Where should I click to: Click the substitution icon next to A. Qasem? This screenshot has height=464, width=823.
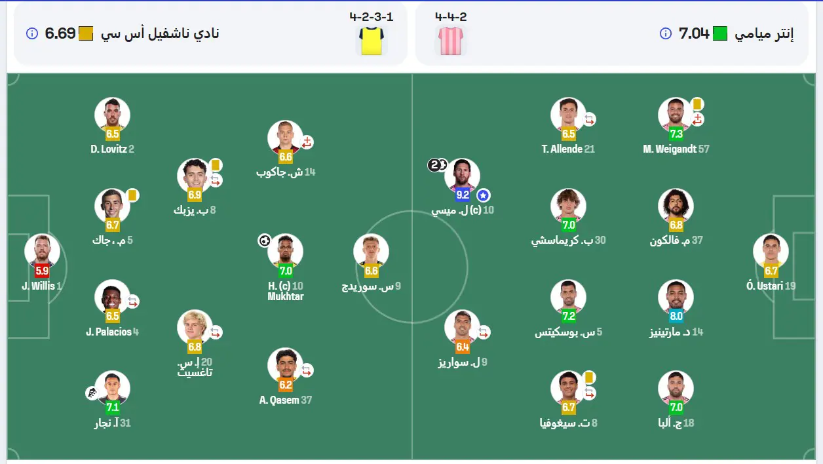306,370
